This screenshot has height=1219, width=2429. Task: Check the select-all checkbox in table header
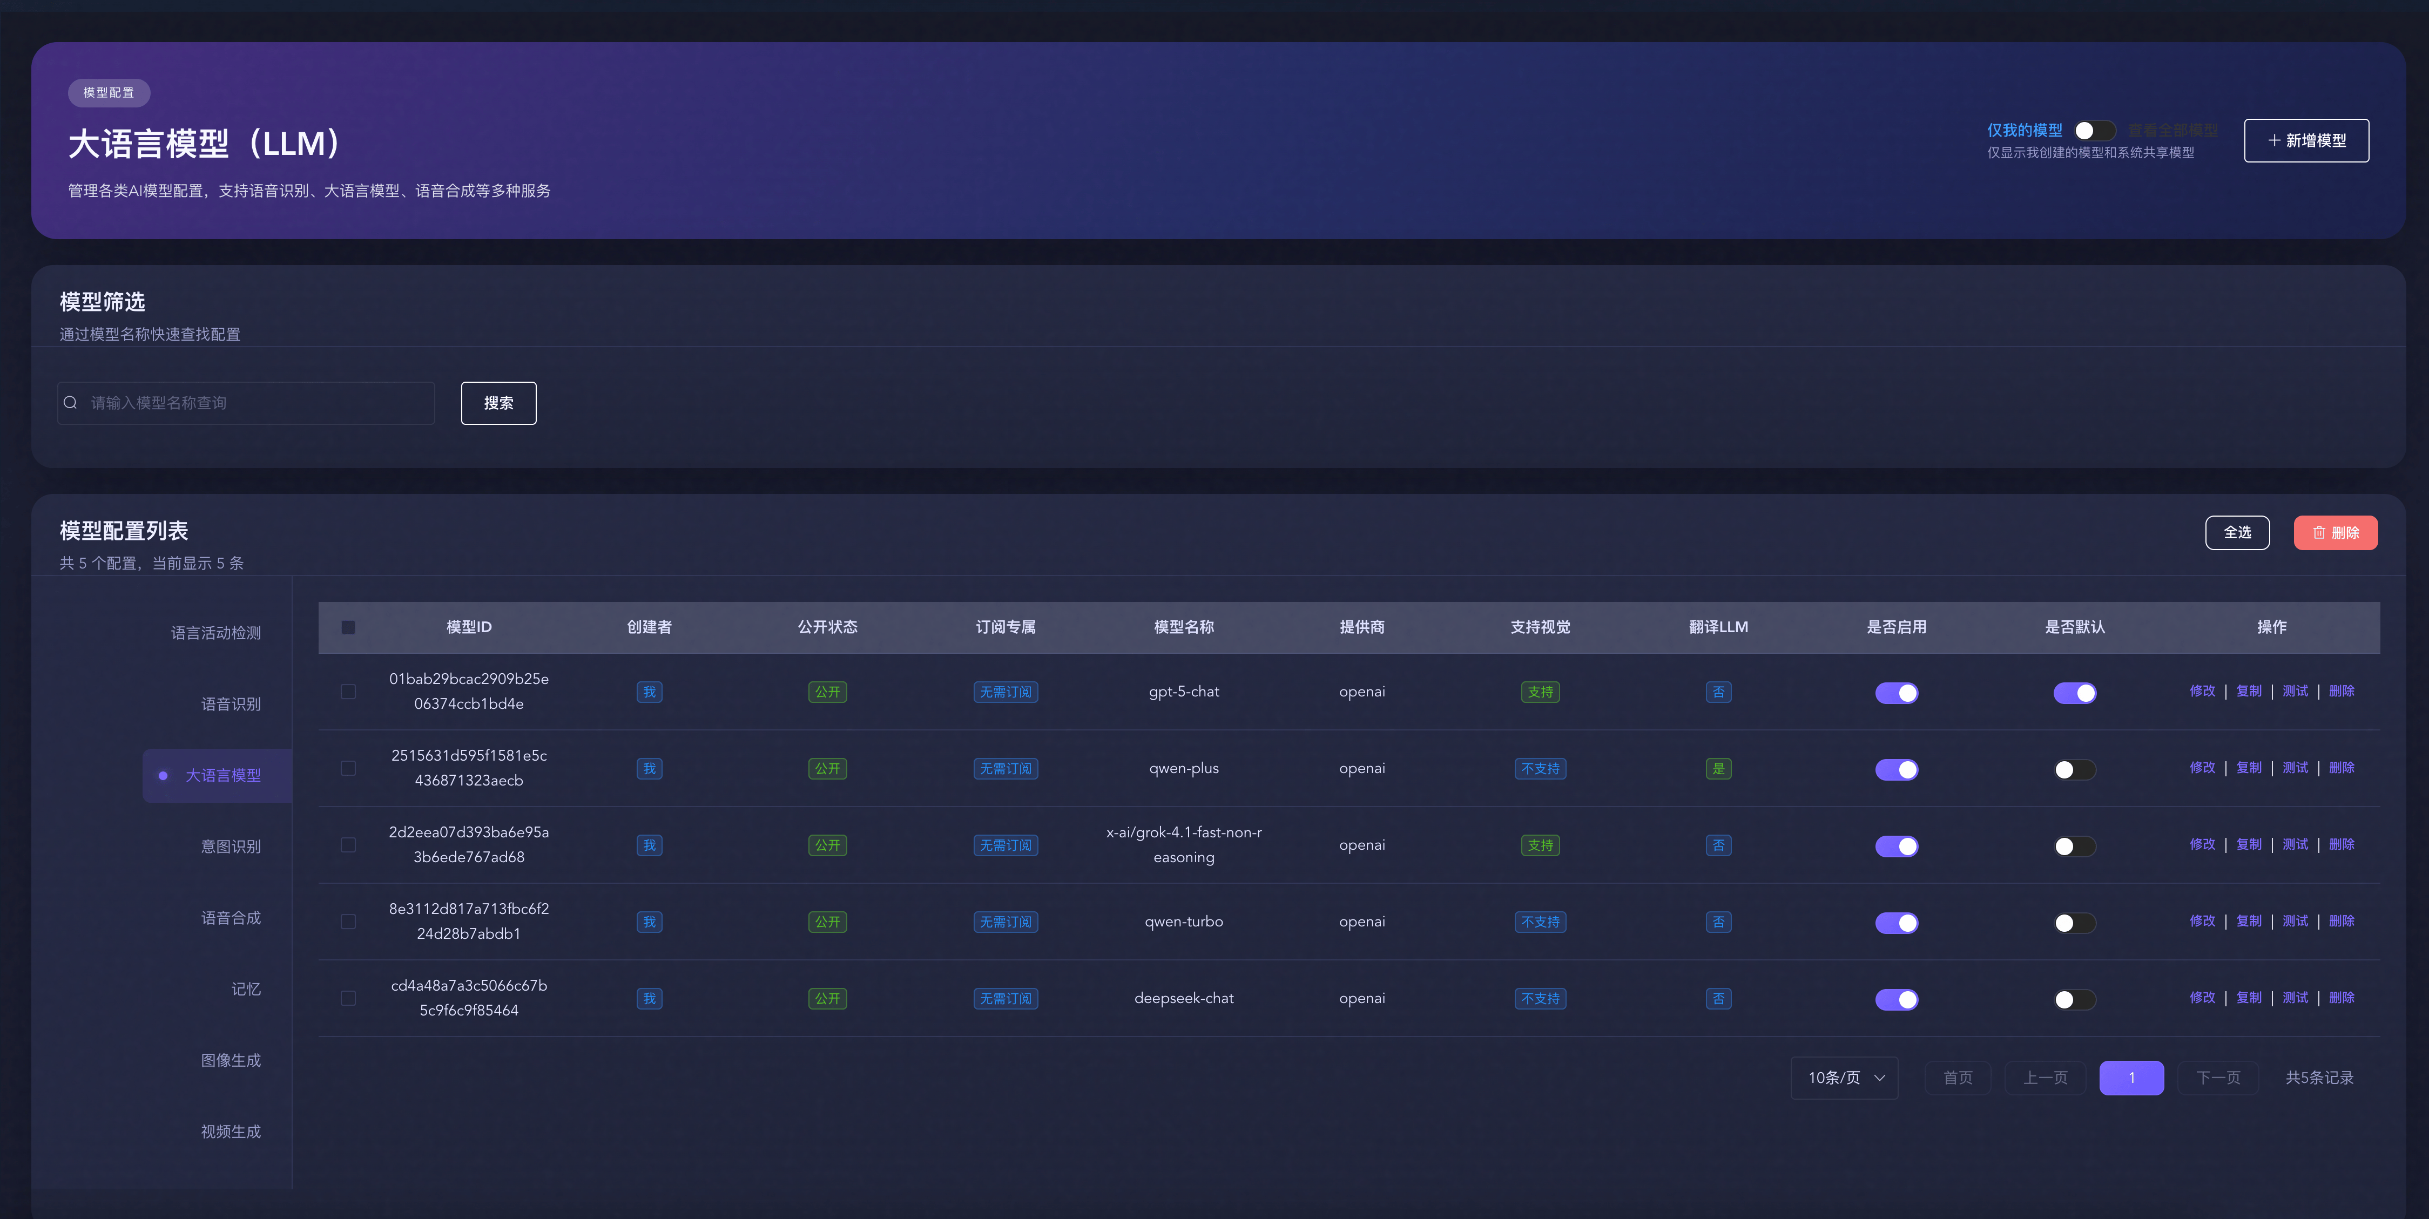[348, 627]
